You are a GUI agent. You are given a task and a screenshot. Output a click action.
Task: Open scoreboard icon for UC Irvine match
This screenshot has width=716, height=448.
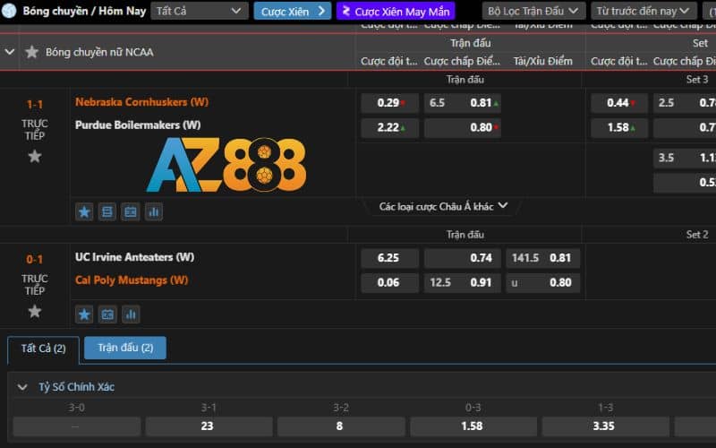pyautogui.click(x=107, y=314)
